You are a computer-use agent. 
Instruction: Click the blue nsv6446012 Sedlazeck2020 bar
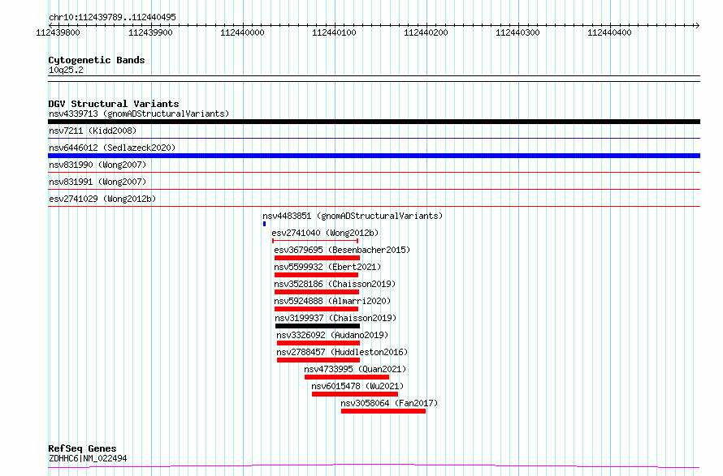tap(374, 156)
